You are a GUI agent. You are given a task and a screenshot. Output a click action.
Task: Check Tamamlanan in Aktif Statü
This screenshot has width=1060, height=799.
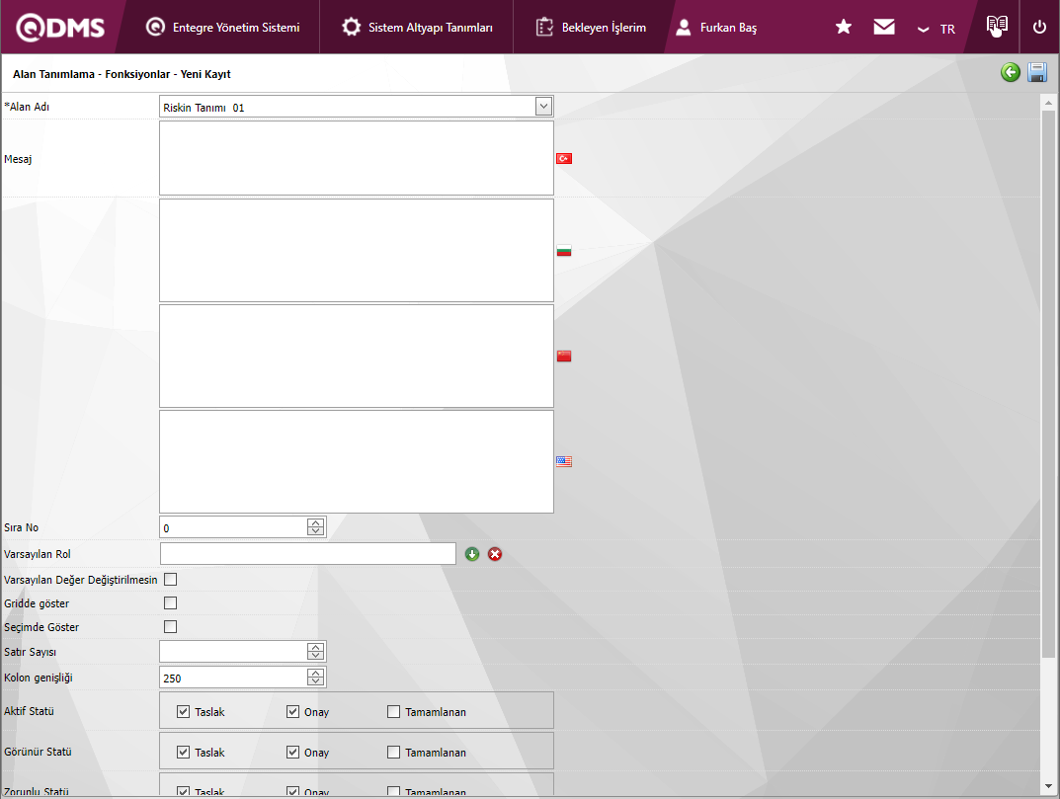[393, 711]
